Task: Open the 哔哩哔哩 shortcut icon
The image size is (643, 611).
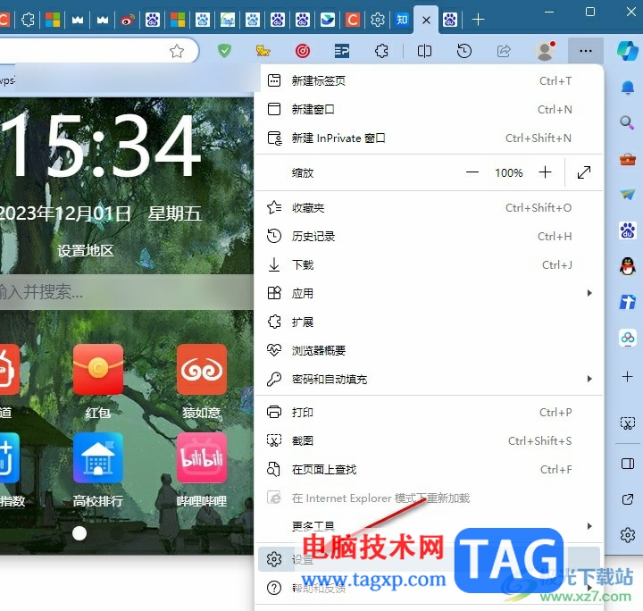Action: click(x=201, y=457)
